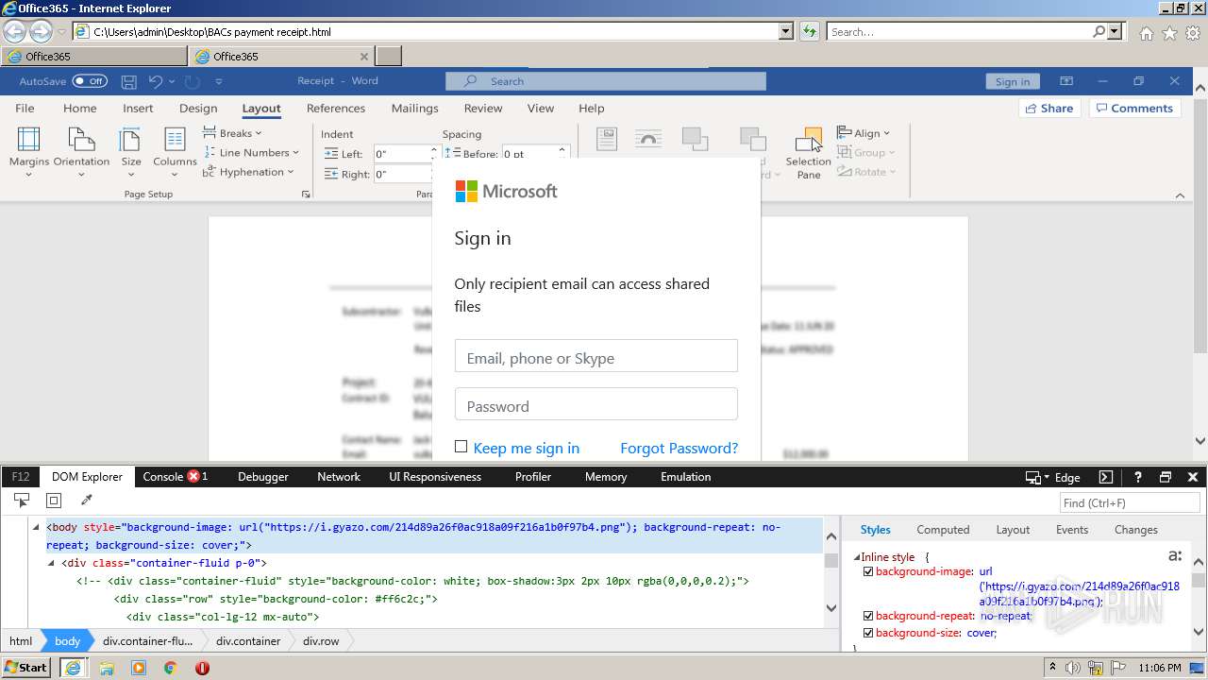
Task: Click the IE Back navigation button
Action: point(14,31)
